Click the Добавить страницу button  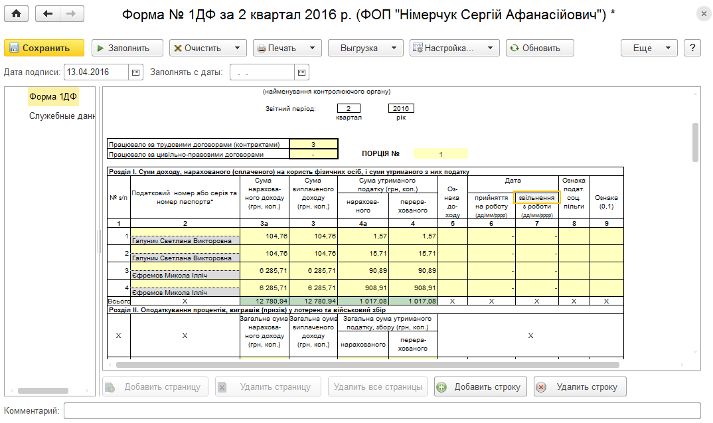point(155,386)
